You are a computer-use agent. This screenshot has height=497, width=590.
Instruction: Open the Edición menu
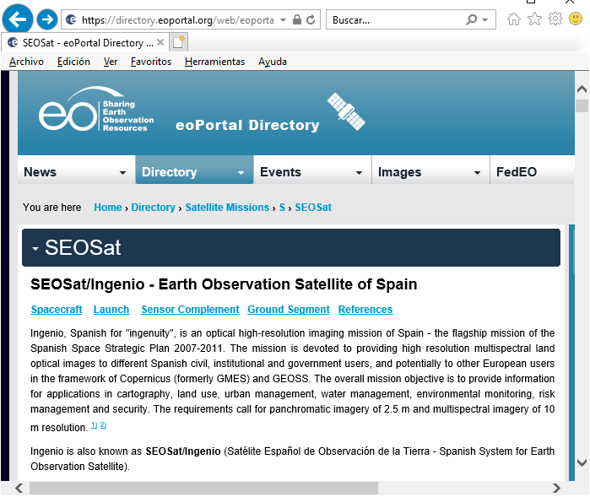(73, 62)
